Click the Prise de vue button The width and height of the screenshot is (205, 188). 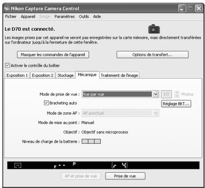coord(125,176)
